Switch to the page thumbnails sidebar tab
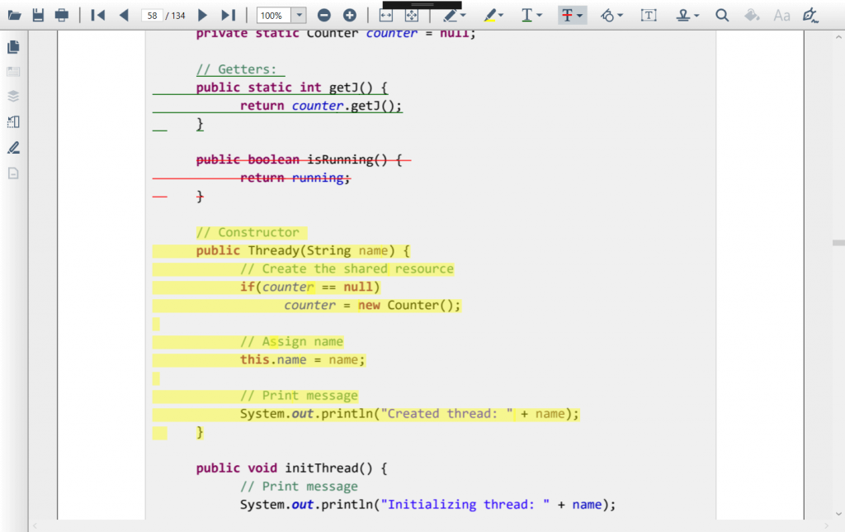Screen dimensions: 845x532 tap(12, 47)
